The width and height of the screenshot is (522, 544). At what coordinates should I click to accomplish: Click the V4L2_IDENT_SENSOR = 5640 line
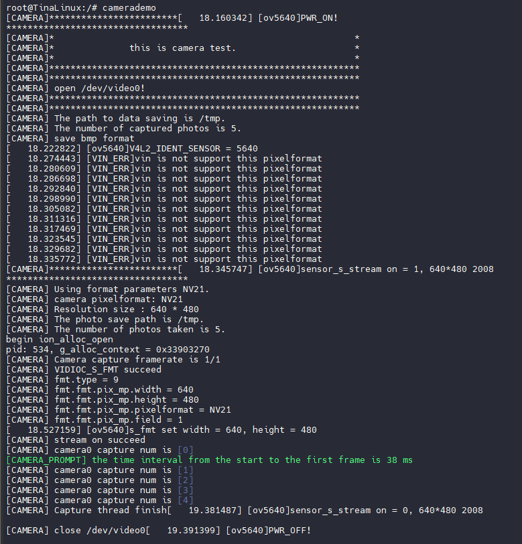[131, 148]
